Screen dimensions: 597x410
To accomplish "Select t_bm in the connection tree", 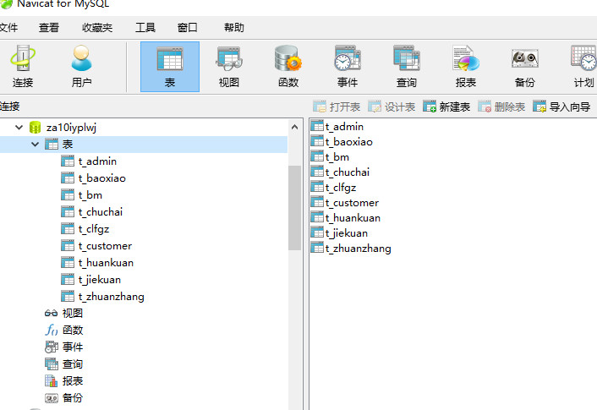I will click(90, 195).
